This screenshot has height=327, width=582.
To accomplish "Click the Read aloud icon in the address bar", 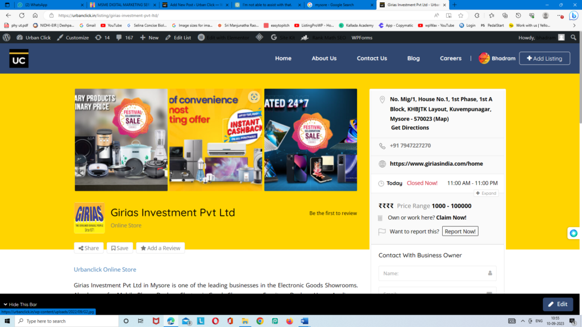I will click(436, 15).
